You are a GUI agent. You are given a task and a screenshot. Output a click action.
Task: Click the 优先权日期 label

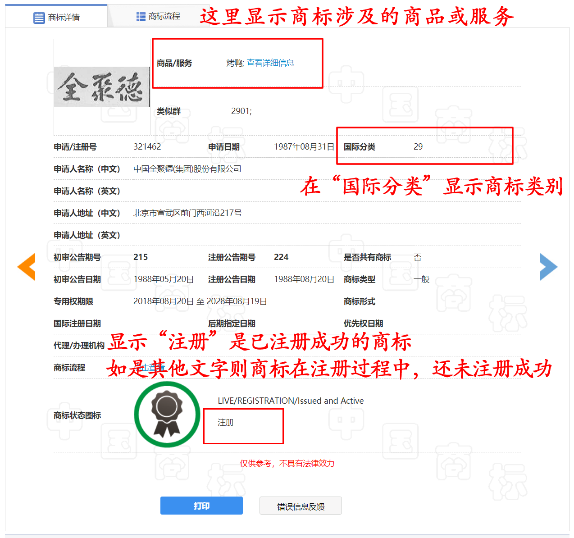click(x=364, y=323)
